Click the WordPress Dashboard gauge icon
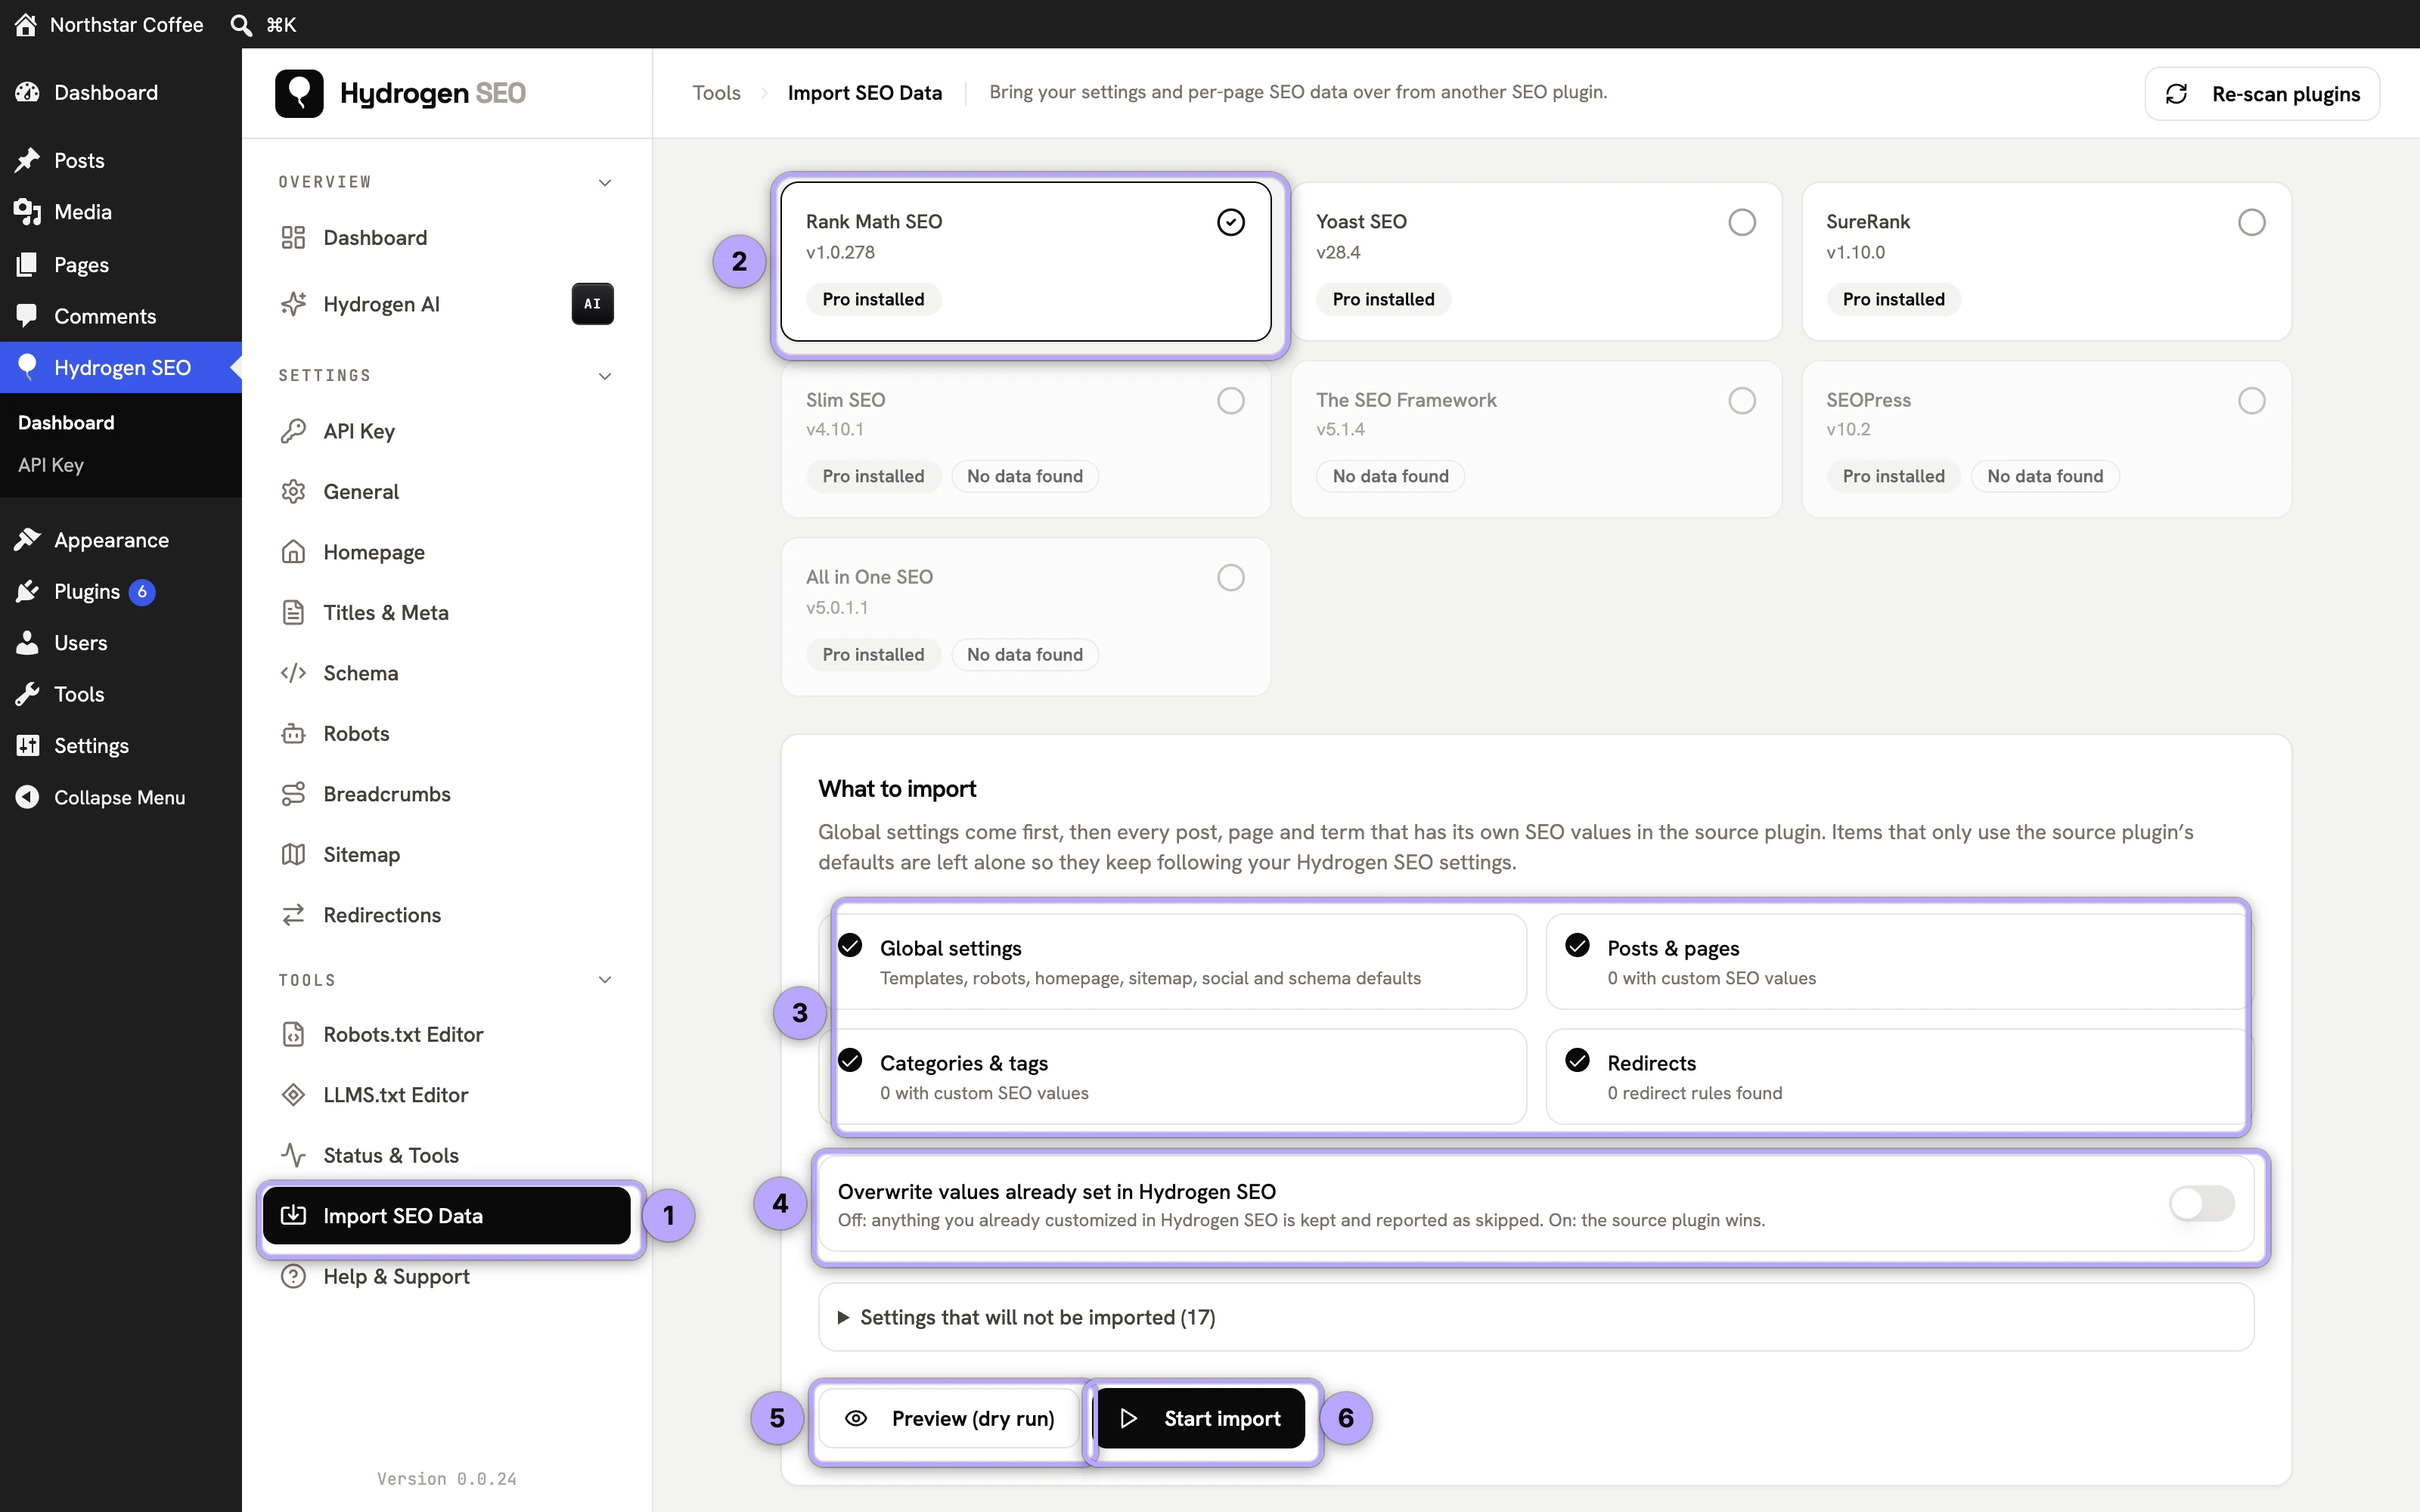Image resolution: width=2420 pixels, height=1512 pixels. pyautogui.click(x=27, y=92)
